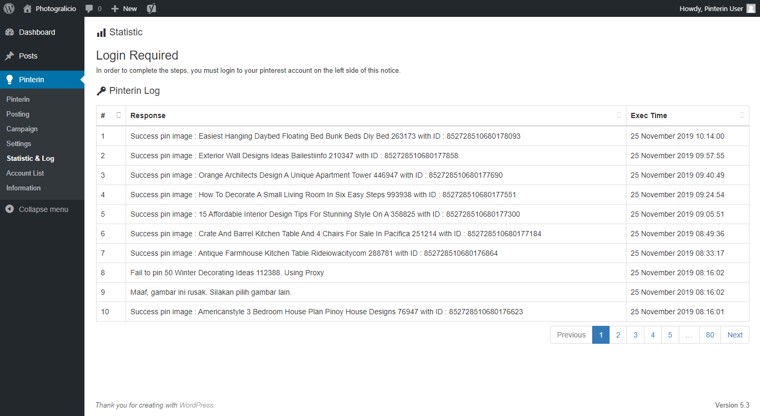
Task: Click the Dashboard gauge icon
Action: [9, 32]
